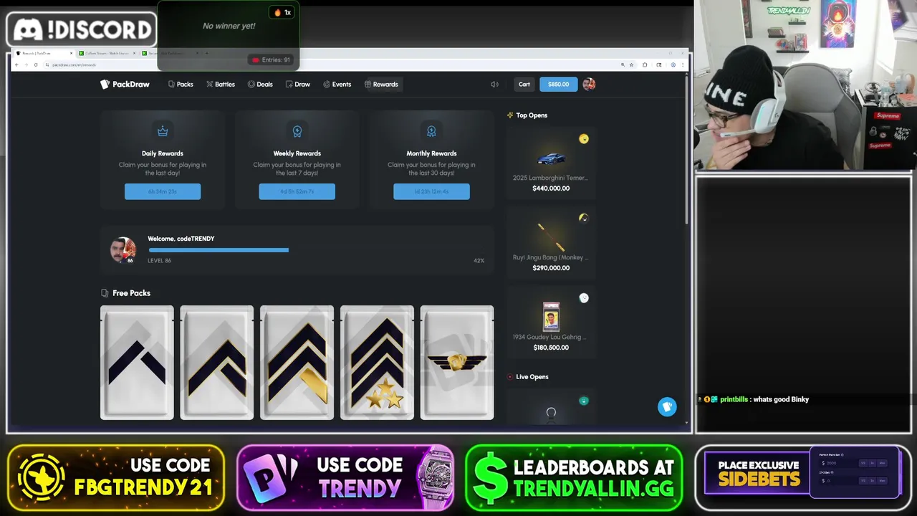Open the single-chevron free pack
This screenshot has width=917, height=516.
coord(137,363)
